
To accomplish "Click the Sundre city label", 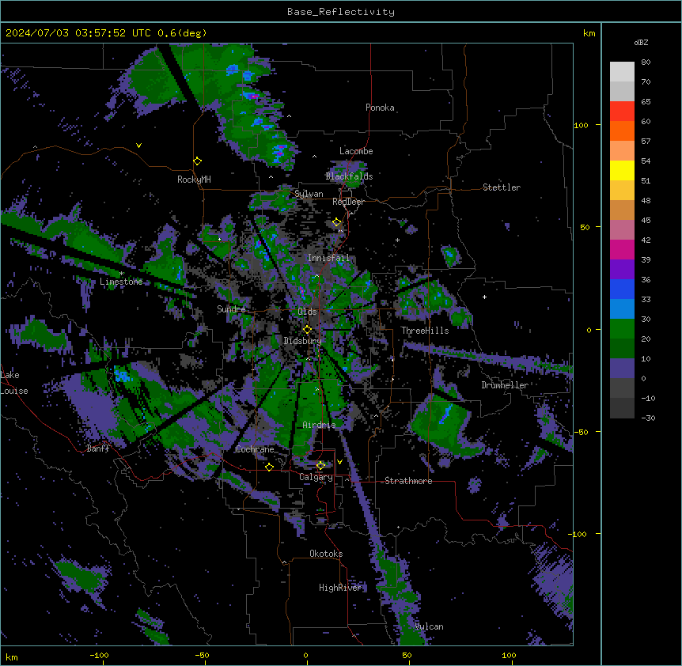I will pyautogui.click(x=231, y=309).
